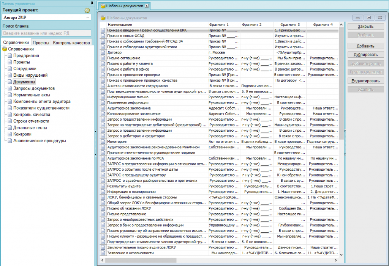
Task: Sort by the Наименование column header
Action: (157, 25)
